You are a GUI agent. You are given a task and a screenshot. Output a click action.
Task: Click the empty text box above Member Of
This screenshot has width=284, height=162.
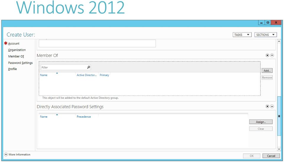click(x=97, y=43)
